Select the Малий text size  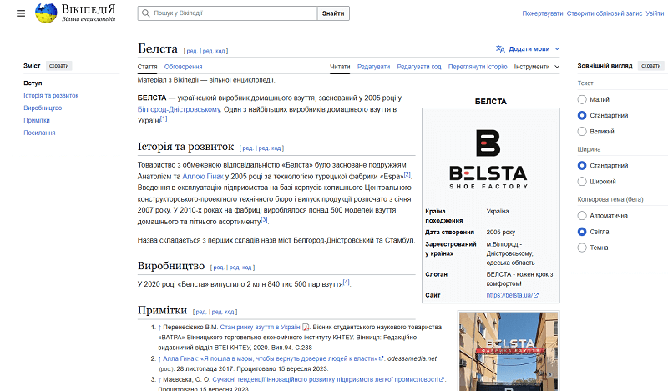pyautogui.click(x=582, y=99)
